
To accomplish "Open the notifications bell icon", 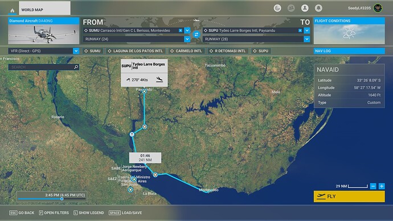I will click(318, 9).
